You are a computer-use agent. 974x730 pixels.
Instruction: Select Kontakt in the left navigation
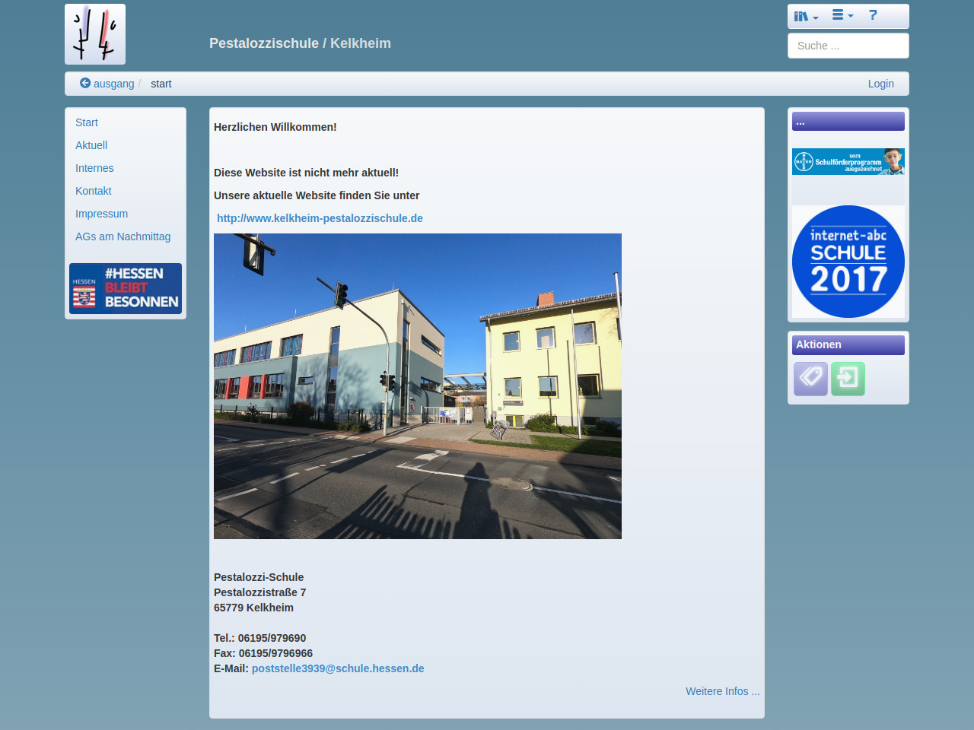tap(94, 191)
